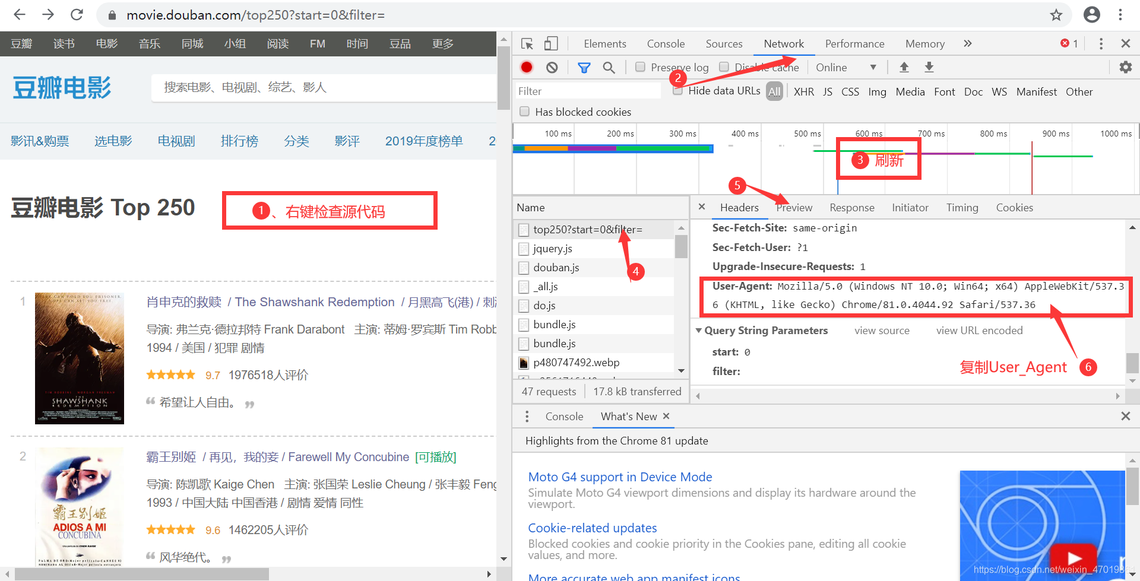Close the DevTools panel
The height and width of the screenshot is (581, 1140).
point(1125,43)
